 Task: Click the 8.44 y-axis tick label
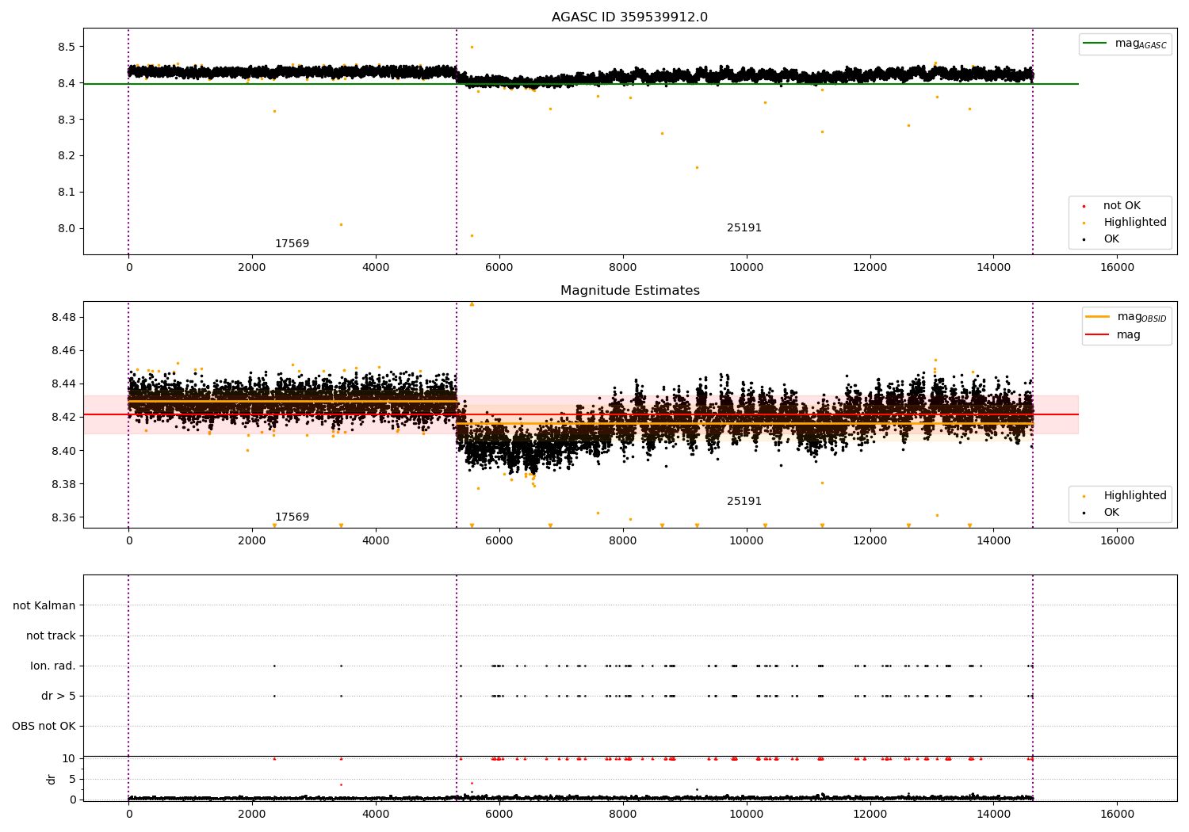pos(63,384)
